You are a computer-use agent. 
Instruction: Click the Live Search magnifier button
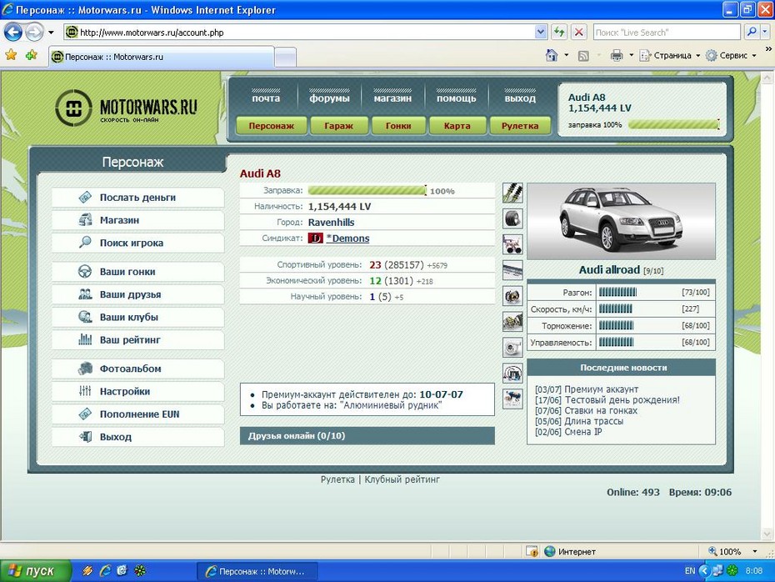click(x=752, y=33)
